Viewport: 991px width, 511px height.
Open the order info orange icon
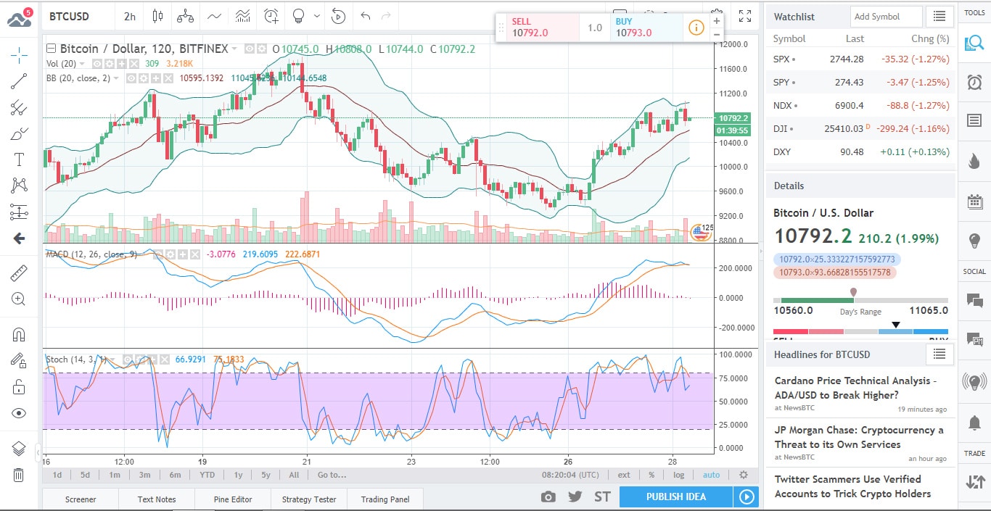(x=696, y=28)
